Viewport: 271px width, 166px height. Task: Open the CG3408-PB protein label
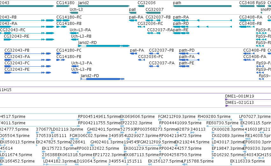coord(254,50)
